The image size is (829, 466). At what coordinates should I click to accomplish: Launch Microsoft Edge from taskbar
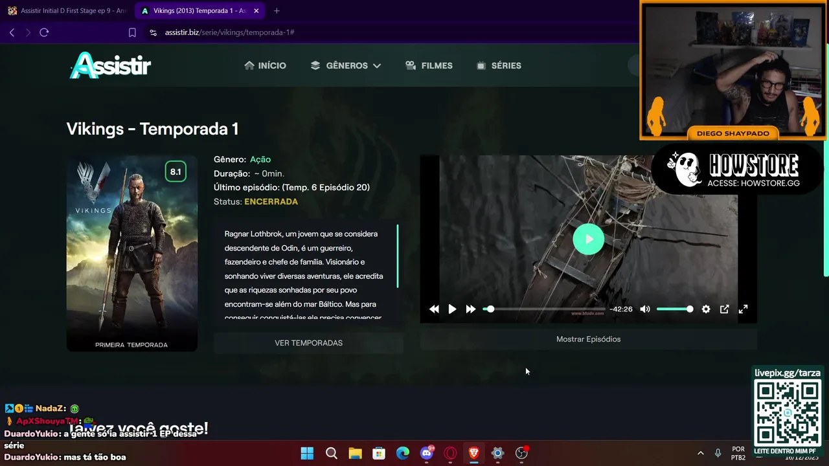pos(403,453)
